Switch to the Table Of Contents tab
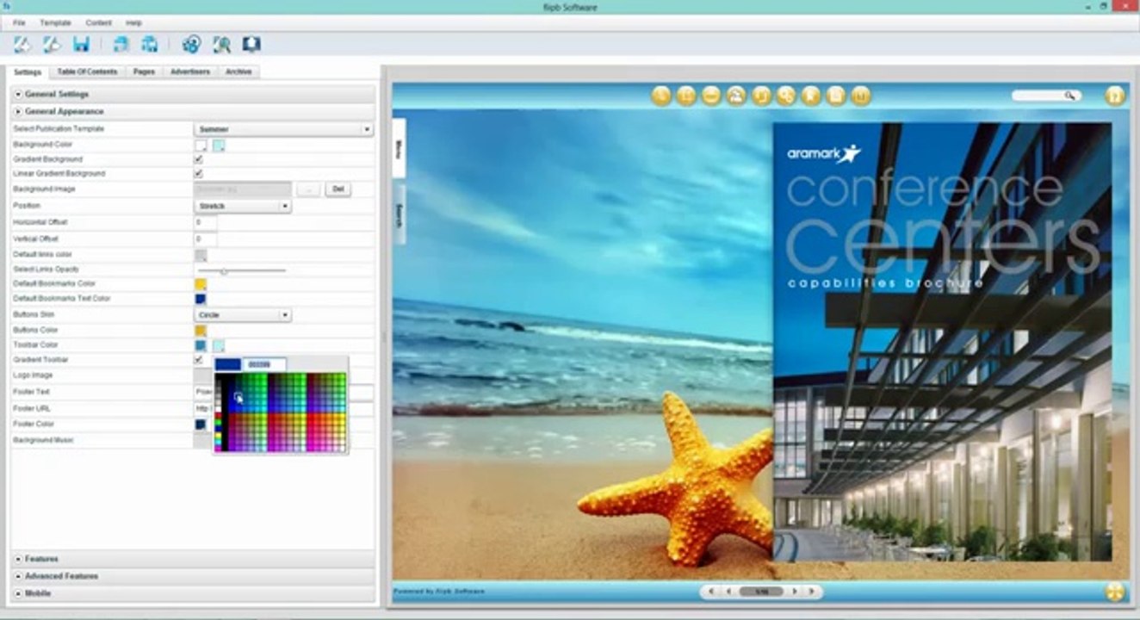Image resolution: width=1140 pixels, height=620 pixels. 87,71
